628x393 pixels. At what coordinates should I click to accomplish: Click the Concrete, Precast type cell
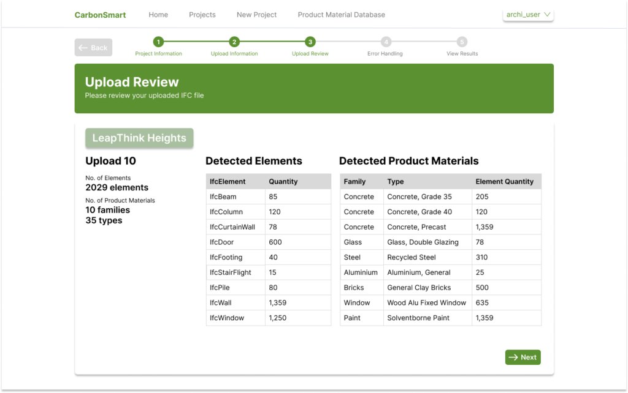pyautogui.click(x=417, y=226)
